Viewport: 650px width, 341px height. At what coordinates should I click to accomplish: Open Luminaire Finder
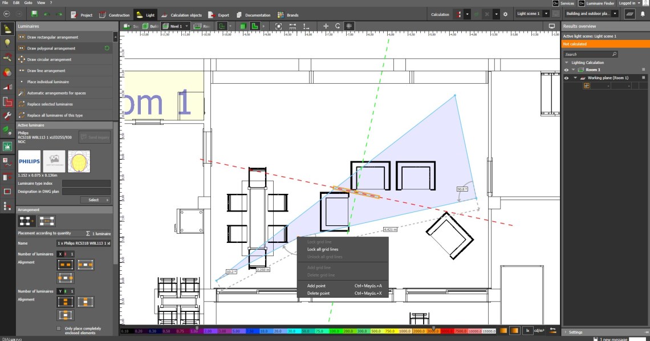click(x=603, y=3)
